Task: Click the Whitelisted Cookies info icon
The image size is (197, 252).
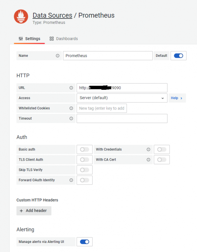Action: click(x=71, y=108)
